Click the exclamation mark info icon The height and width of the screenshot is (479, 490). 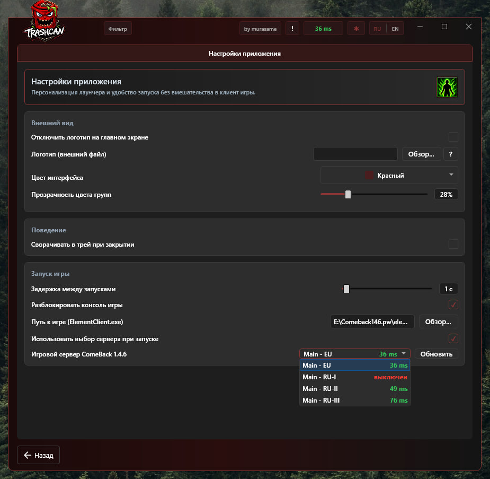292,29
